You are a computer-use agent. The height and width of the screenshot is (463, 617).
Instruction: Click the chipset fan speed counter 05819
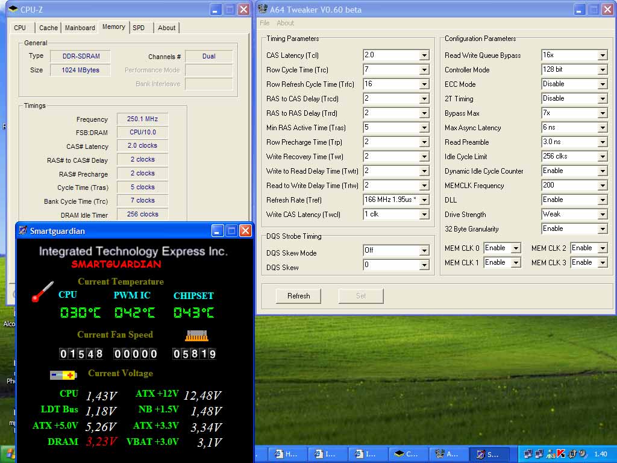[x=195, y=353]
